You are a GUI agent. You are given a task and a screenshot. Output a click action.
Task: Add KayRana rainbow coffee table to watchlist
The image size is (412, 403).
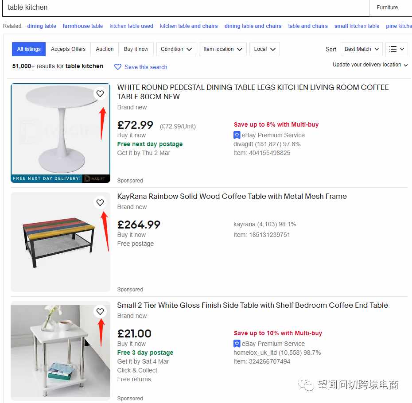pyautogui.click(x=100, y=202)
